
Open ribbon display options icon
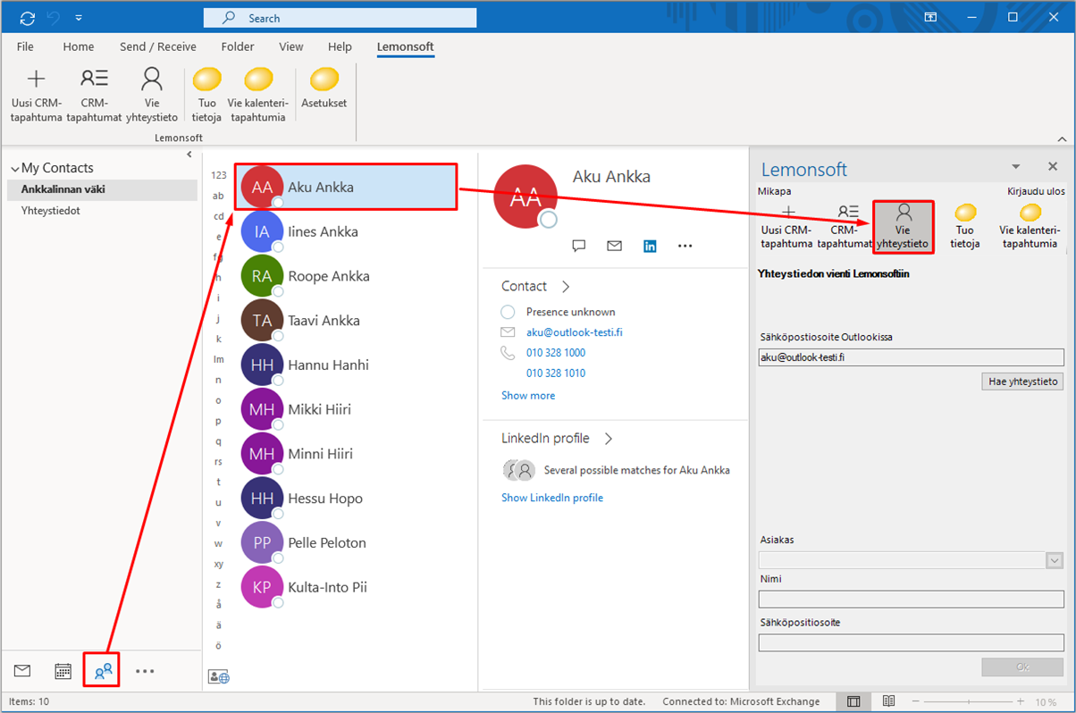point(930,17)
